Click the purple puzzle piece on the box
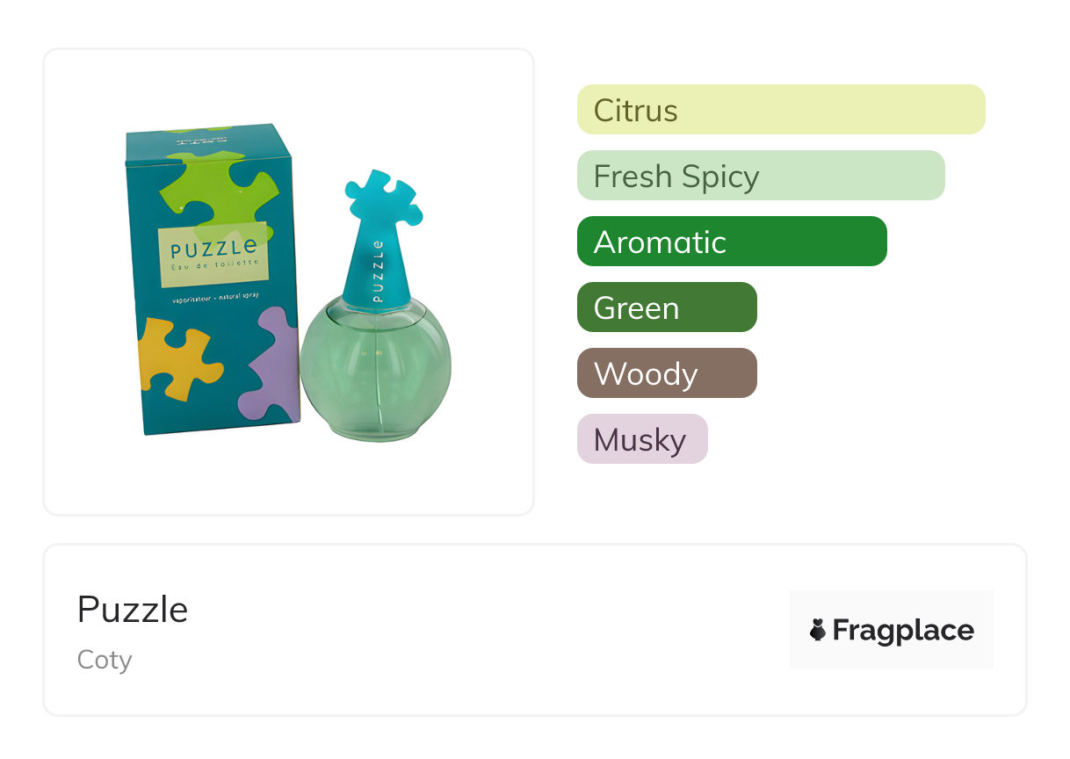 (269, 362)
